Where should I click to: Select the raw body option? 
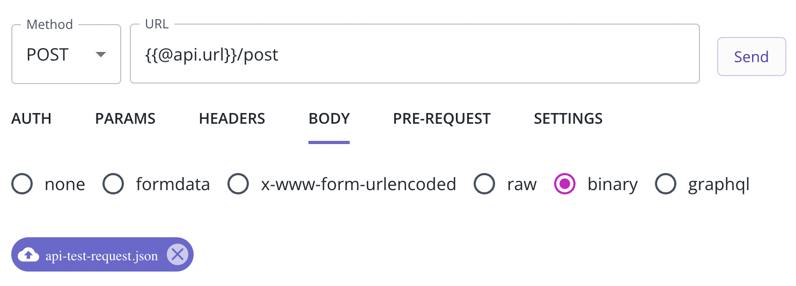(x=484, y=185)
